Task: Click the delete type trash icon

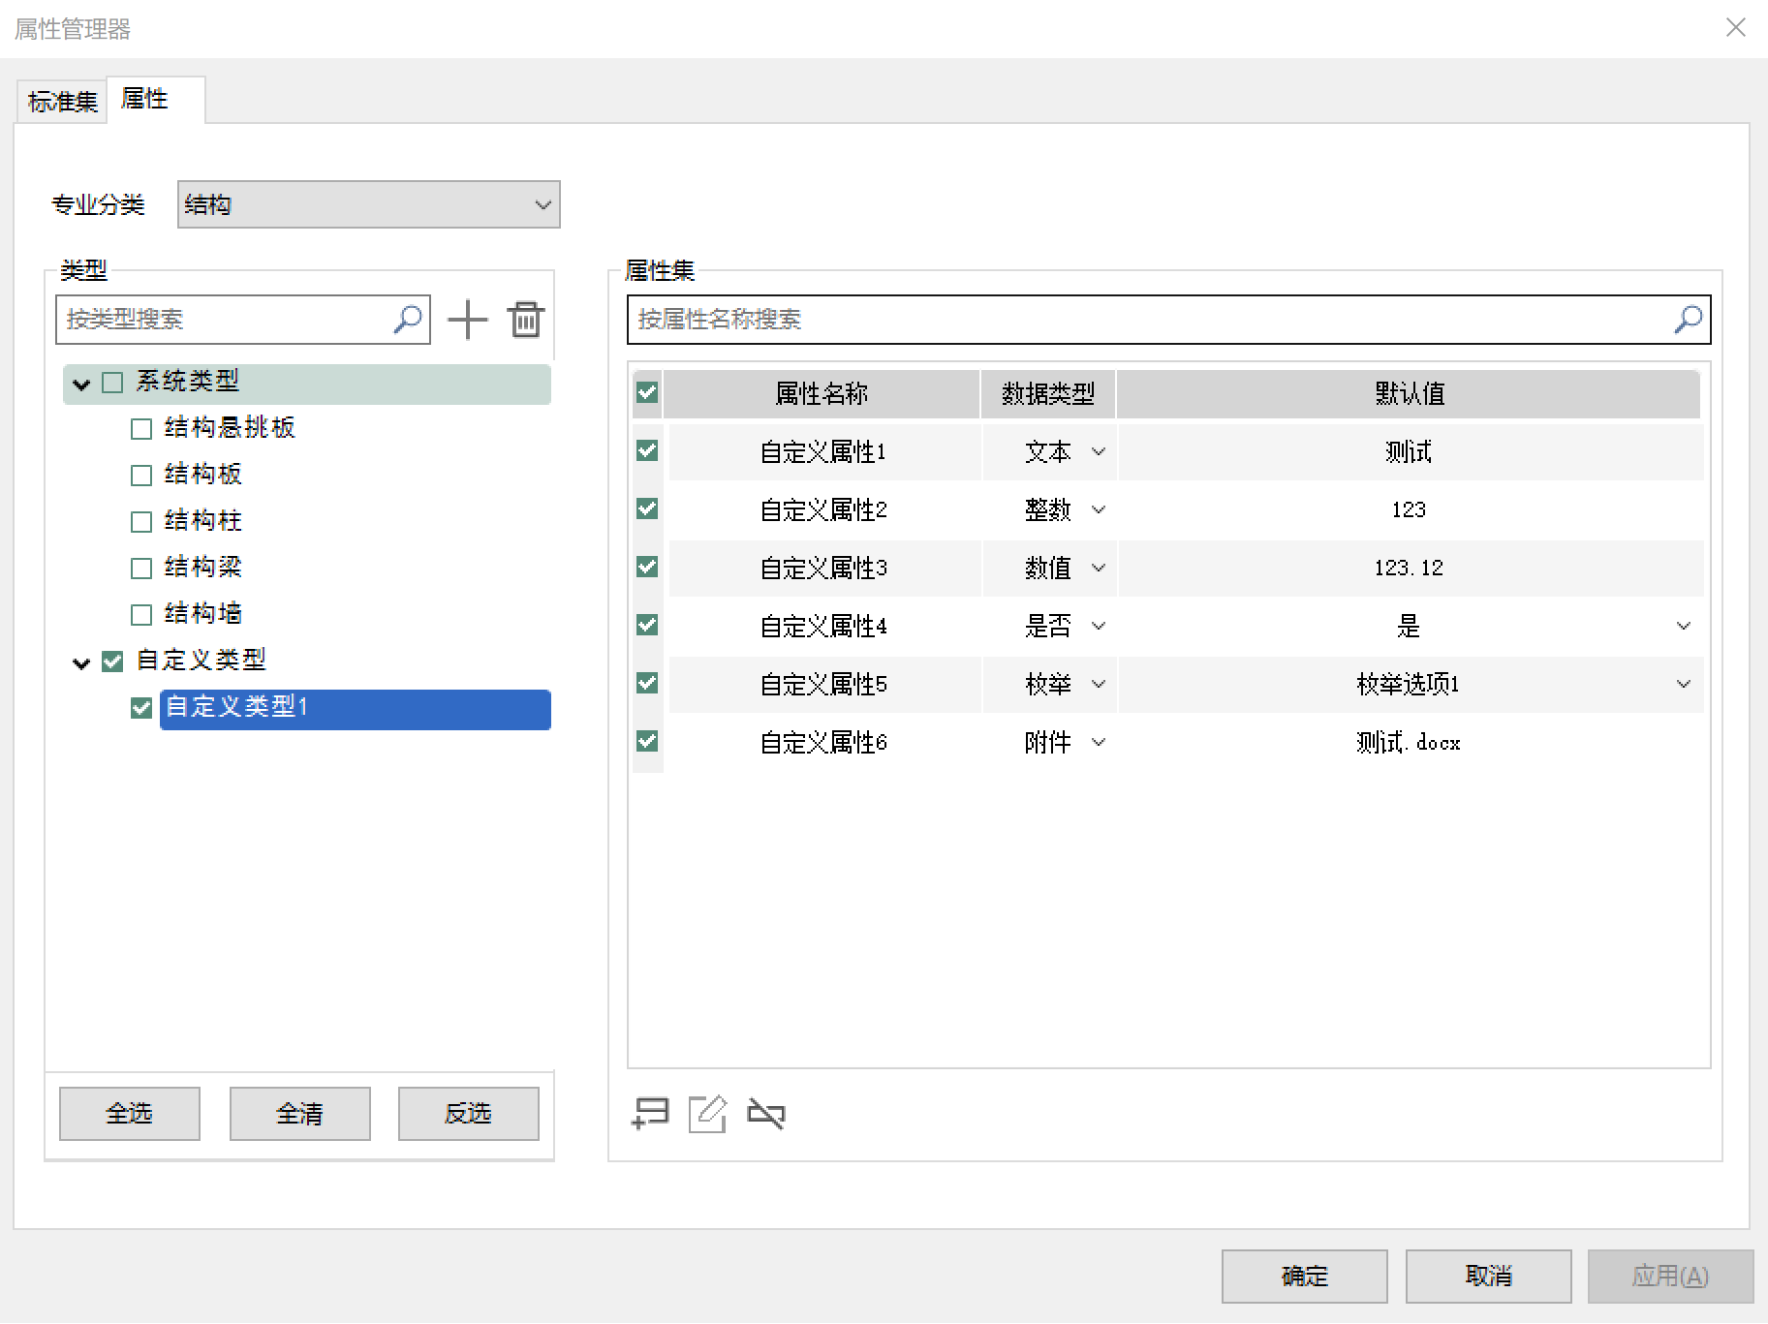Action: [x=525, y=320]
